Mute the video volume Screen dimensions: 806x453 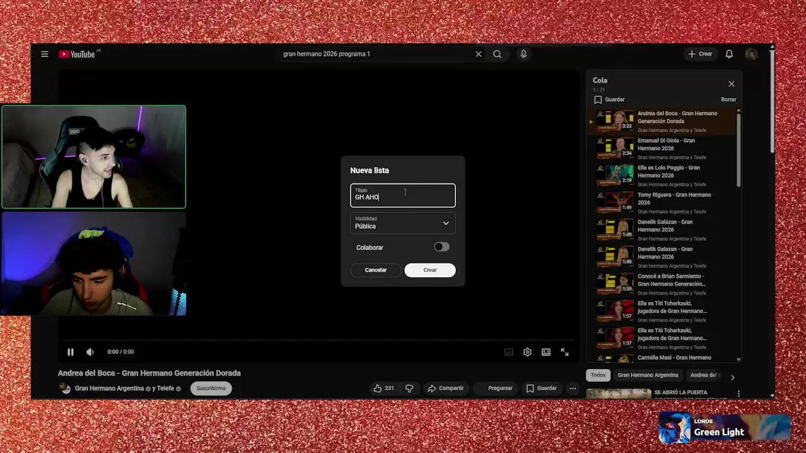tap(90, 352)
